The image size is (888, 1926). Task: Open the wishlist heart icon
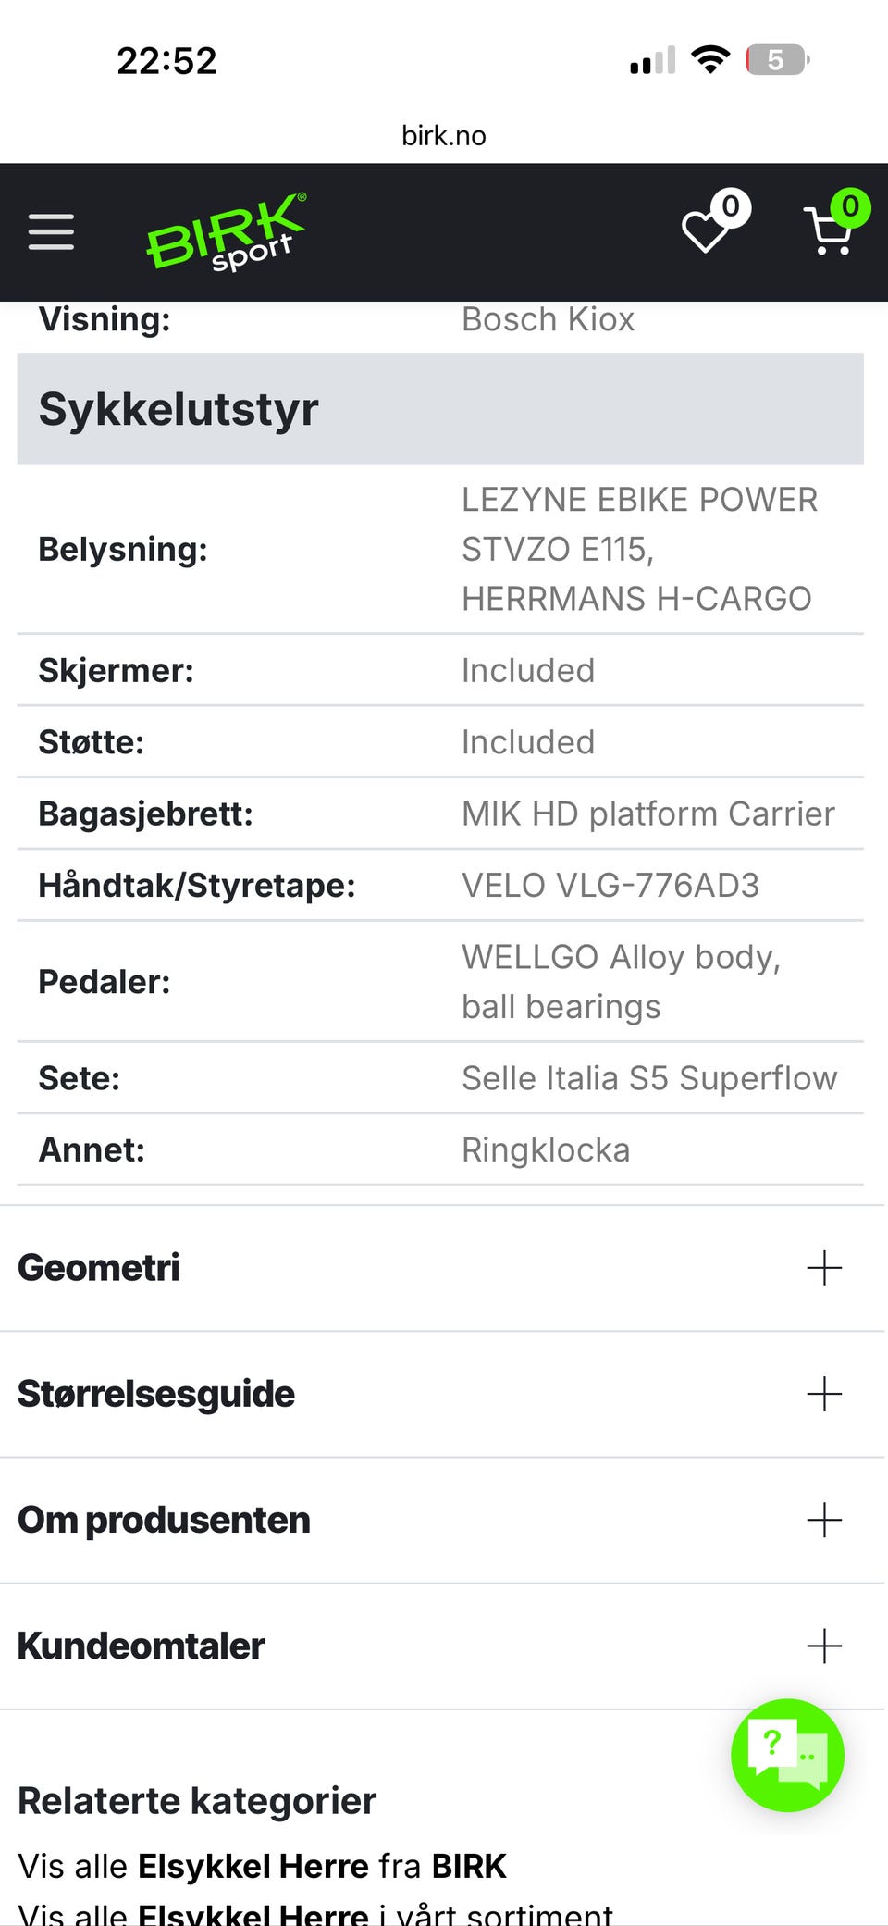tap(707, 231)
